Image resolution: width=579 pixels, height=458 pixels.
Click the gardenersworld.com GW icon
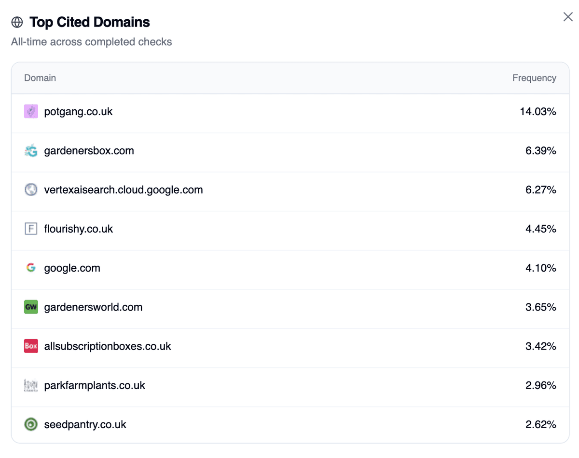pyautogui.click(x=31, y=307)
